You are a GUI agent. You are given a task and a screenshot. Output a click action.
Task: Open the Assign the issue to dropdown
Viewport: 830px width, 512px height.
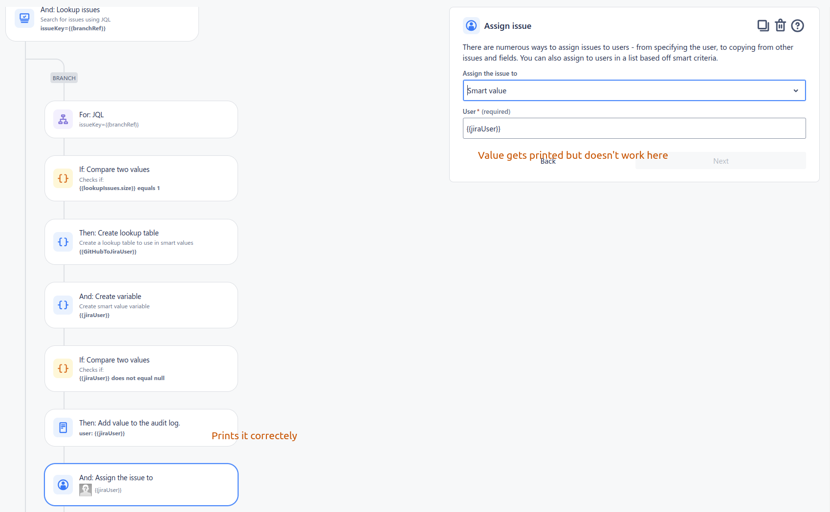pyautogui.click(x=634, y=90)
